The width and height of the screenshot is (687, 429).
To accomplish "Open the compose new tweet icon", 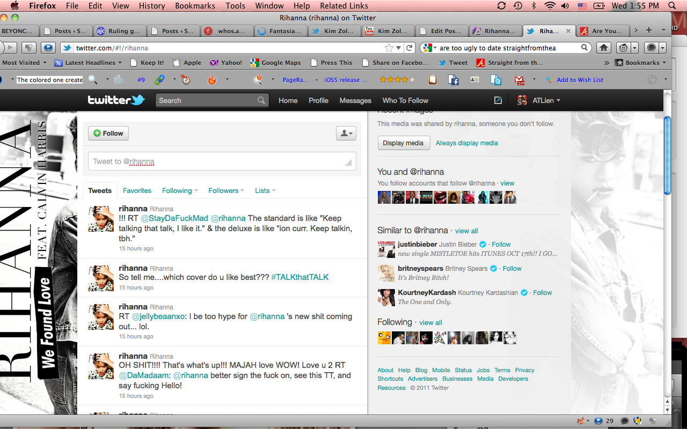I will click(498, 100).
